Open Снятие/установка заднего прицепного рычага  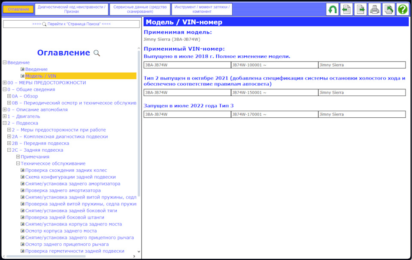79,238
